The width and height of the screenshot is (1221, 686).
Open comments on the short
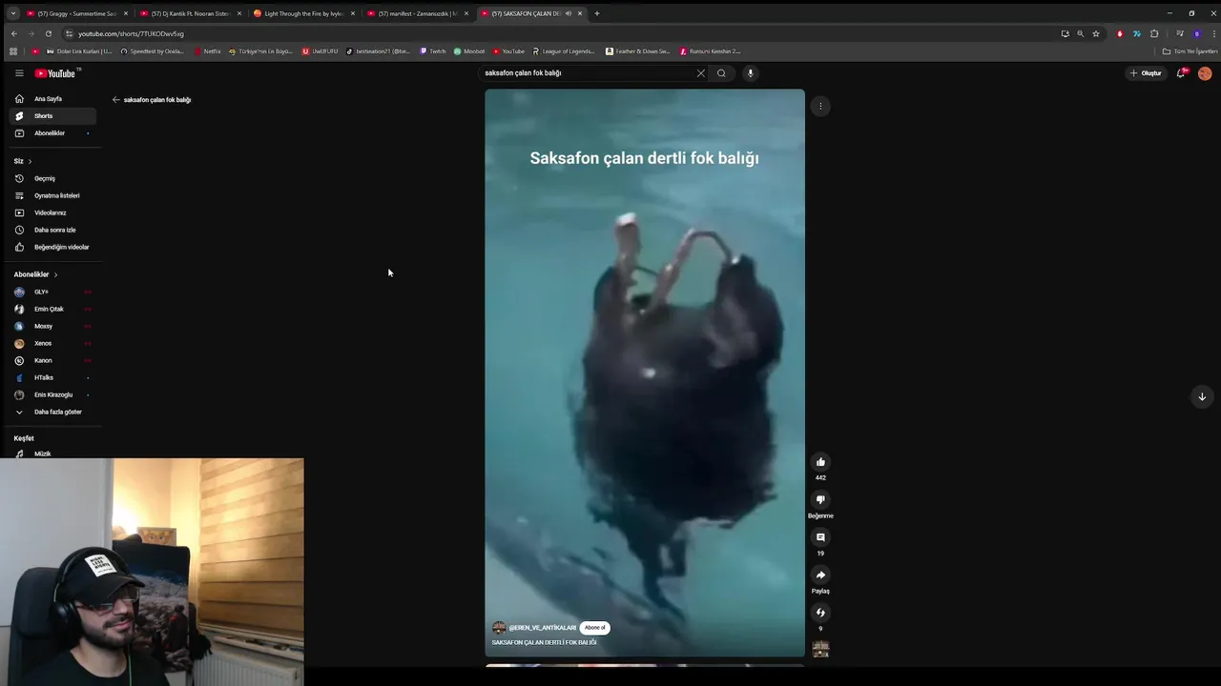coord(820,537)
